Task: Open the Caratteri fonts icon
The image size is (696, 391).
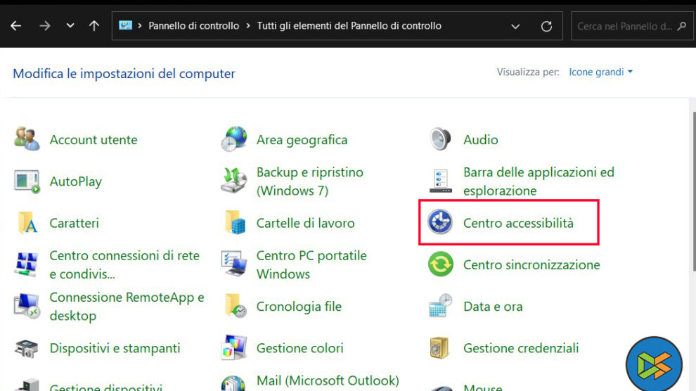Action: click(27, 222)
